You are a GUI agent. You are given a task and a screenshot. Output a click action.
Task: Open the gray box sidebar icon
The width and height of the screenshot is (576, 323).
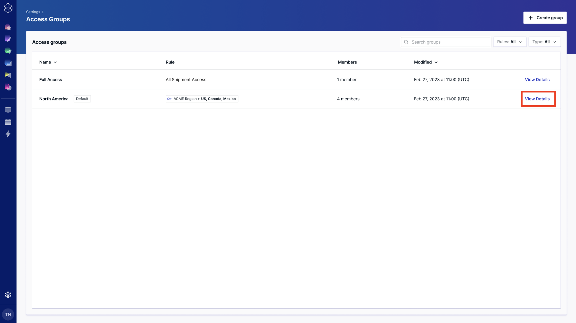tap(8, 110)
